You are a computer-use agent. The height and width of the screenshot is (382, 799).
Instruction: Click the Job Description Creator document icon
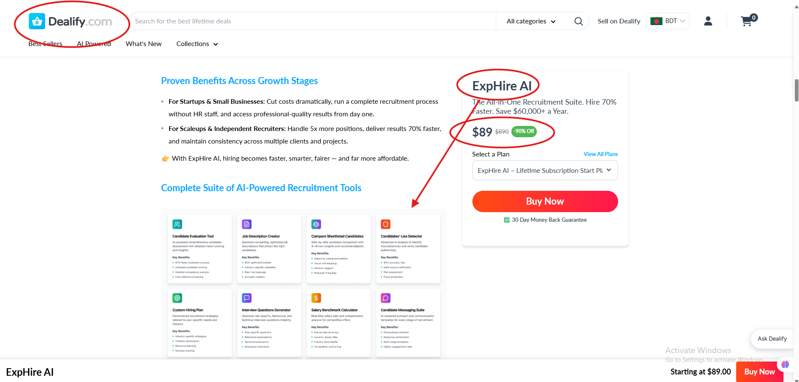(x=247, y=224)
